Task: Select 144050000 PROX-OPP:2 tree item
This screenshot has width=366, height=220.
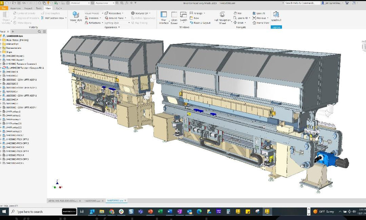Action: [17, 139]
